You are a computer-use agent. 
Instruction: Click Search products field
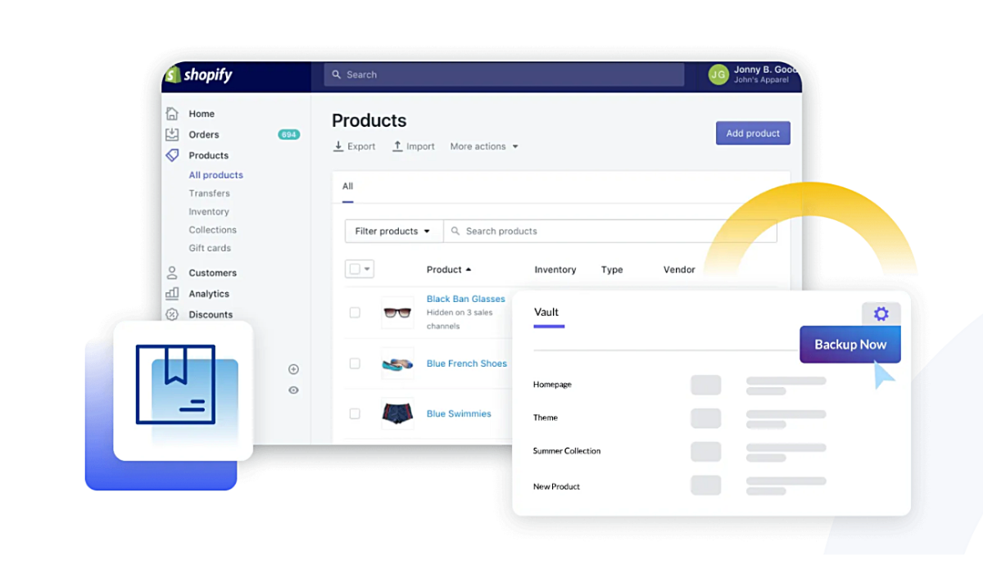coord(610,231)
